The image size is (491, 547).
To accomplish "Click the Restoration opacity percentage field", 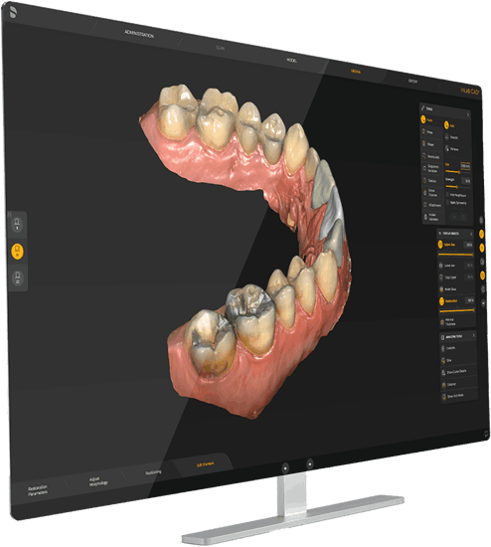I will [470, 300].
